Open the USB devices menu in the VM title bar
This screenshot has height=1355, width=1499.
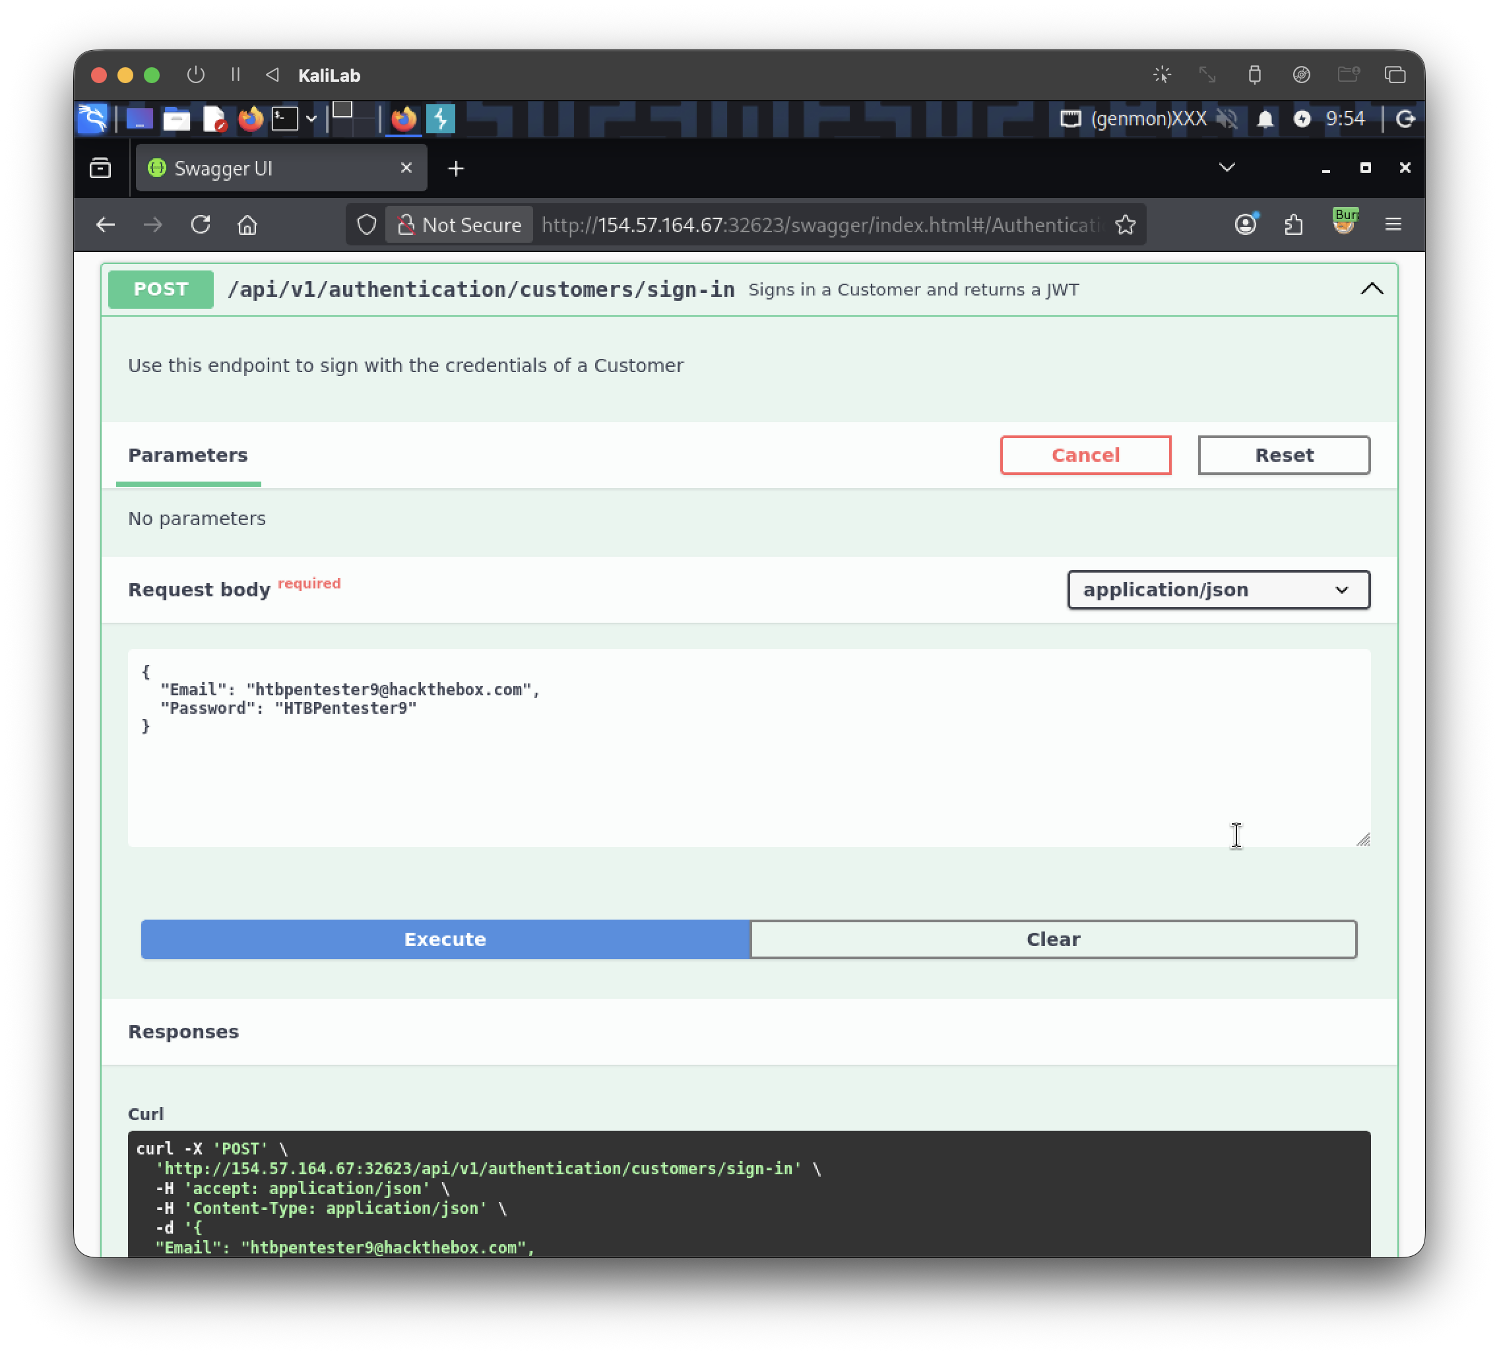1254,75
